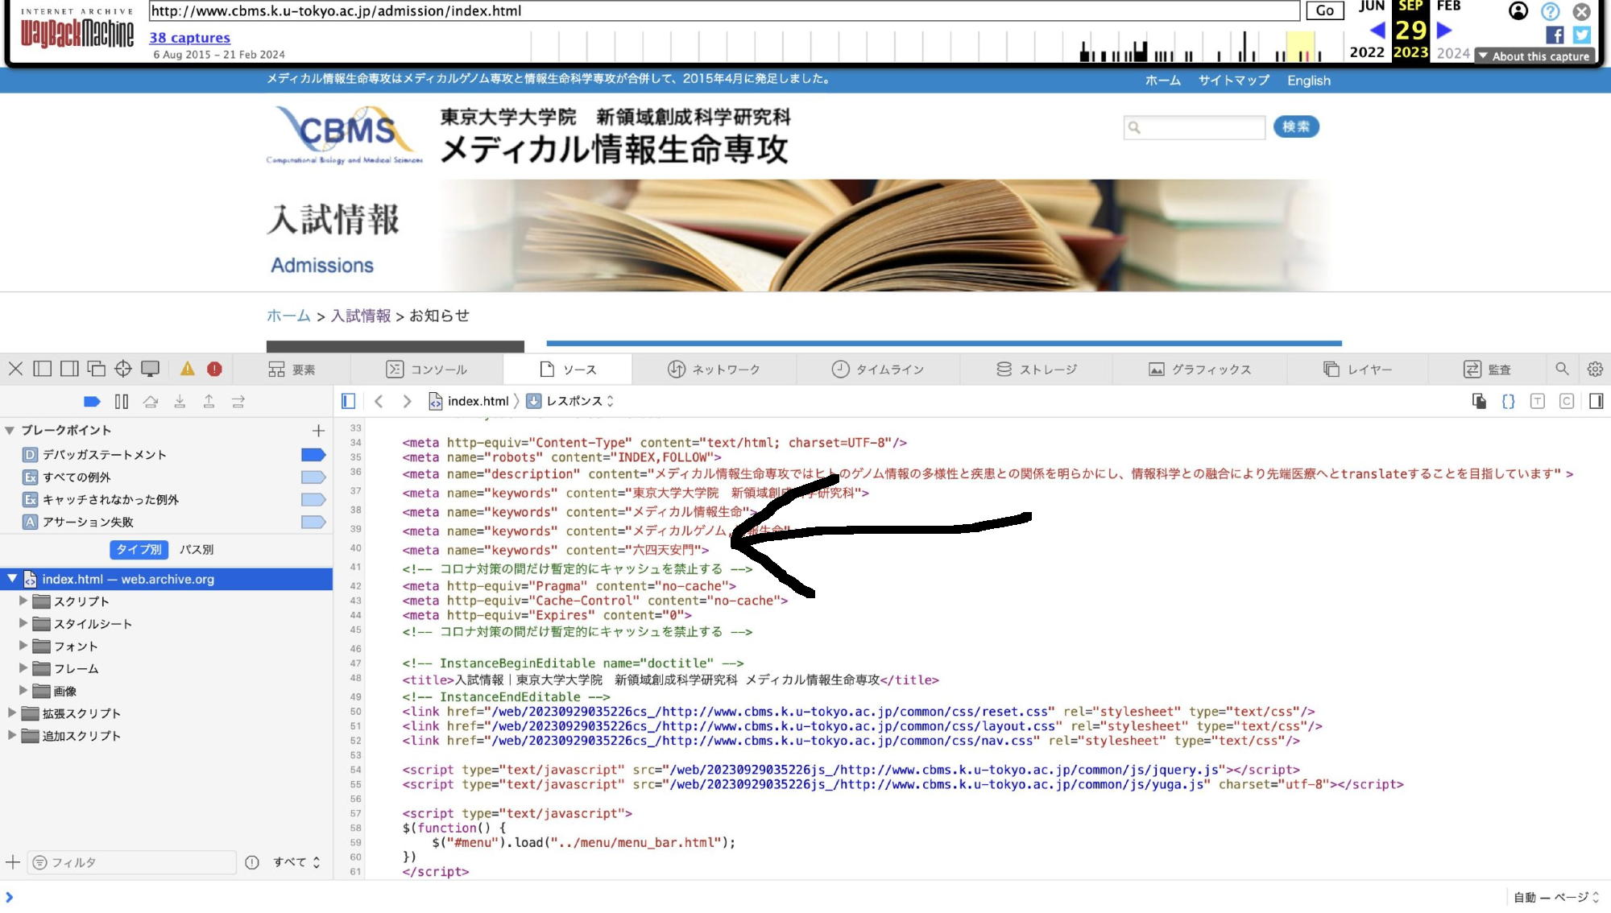
Task: Open the English site link
Action: click(x=1309, y=81)
